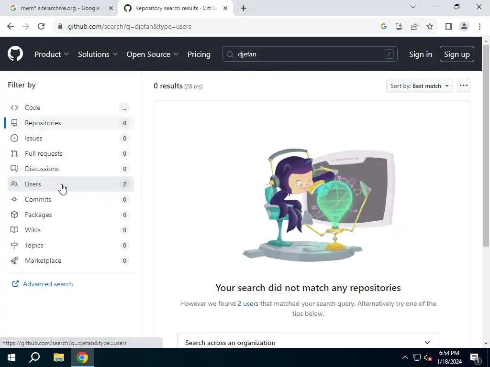Filter results by Repositories
This screenshot has height=367, width=490.
tap(70, 123)
